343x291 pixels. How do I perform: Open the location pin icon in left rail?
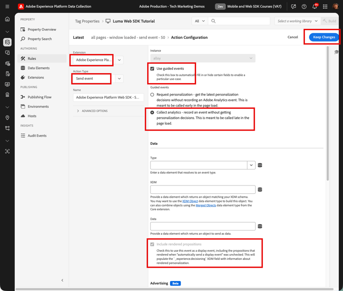[7, 118]
